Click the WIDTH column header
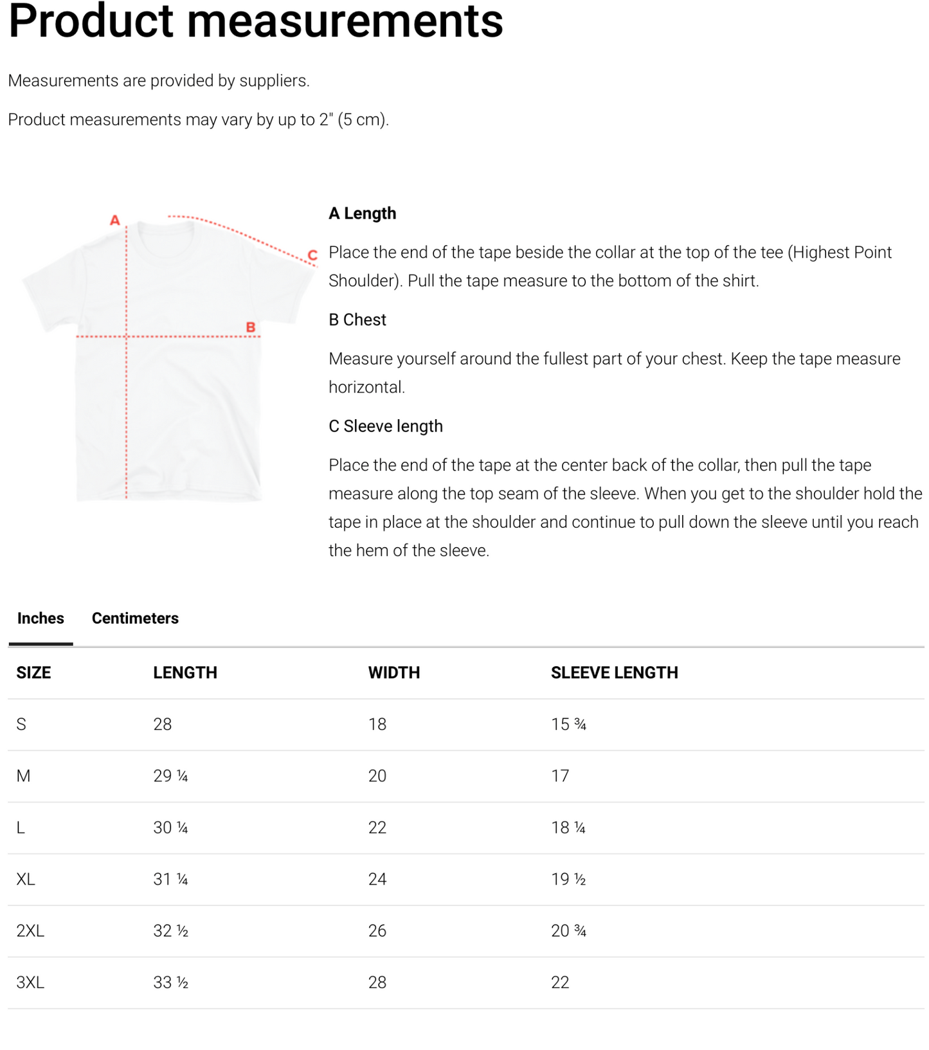This screenshot has height=1050, width=929. click(394, 673)
